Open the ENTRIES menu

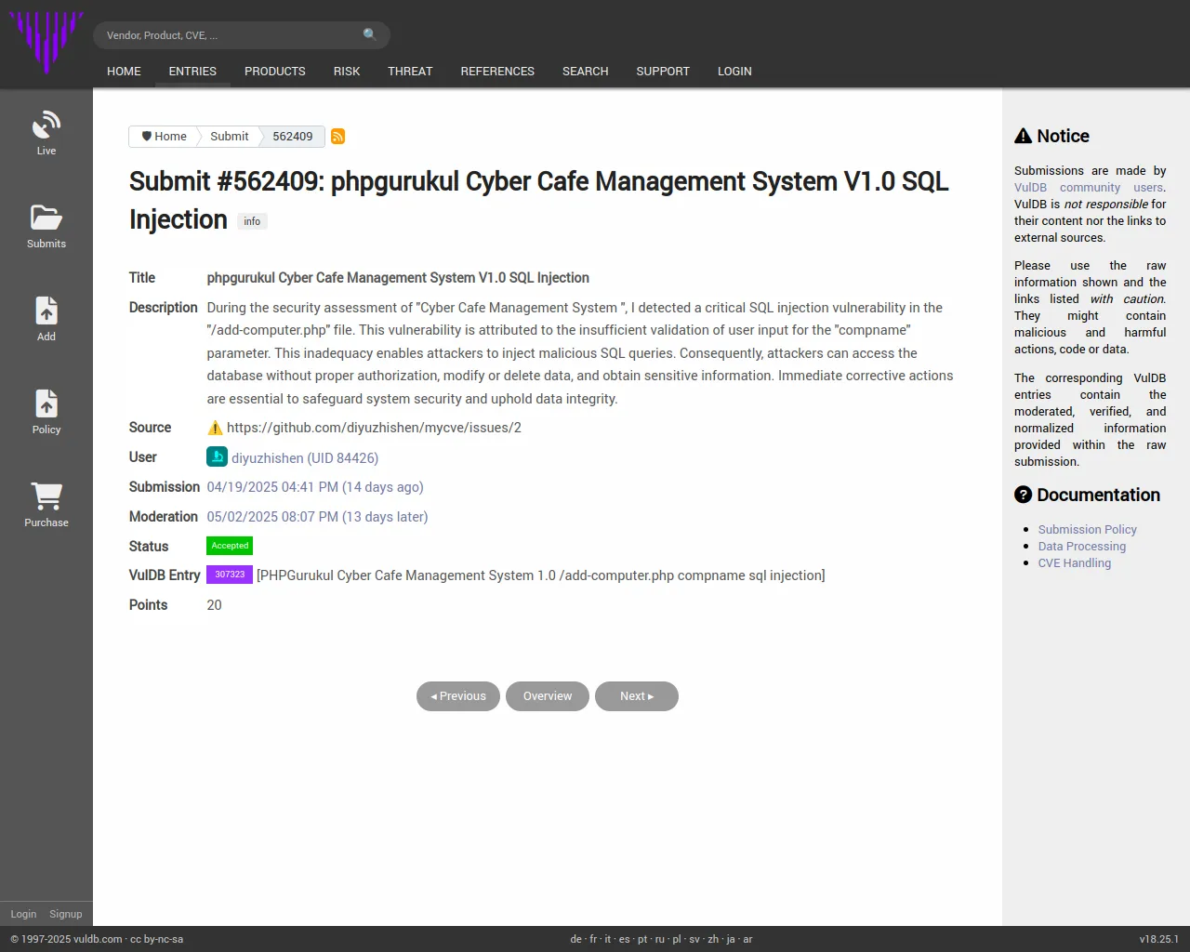tap(192, 72)
